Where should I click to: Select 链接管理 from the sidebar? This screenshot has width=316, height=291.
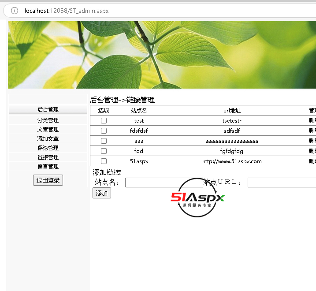pyautogui.click(x=48, y=157)
